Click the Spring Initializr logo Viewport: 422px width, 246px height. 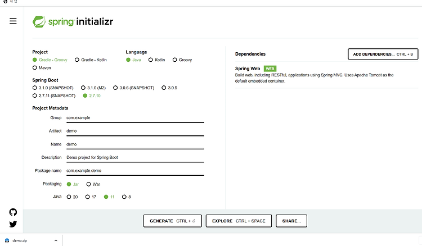[73, 22]
